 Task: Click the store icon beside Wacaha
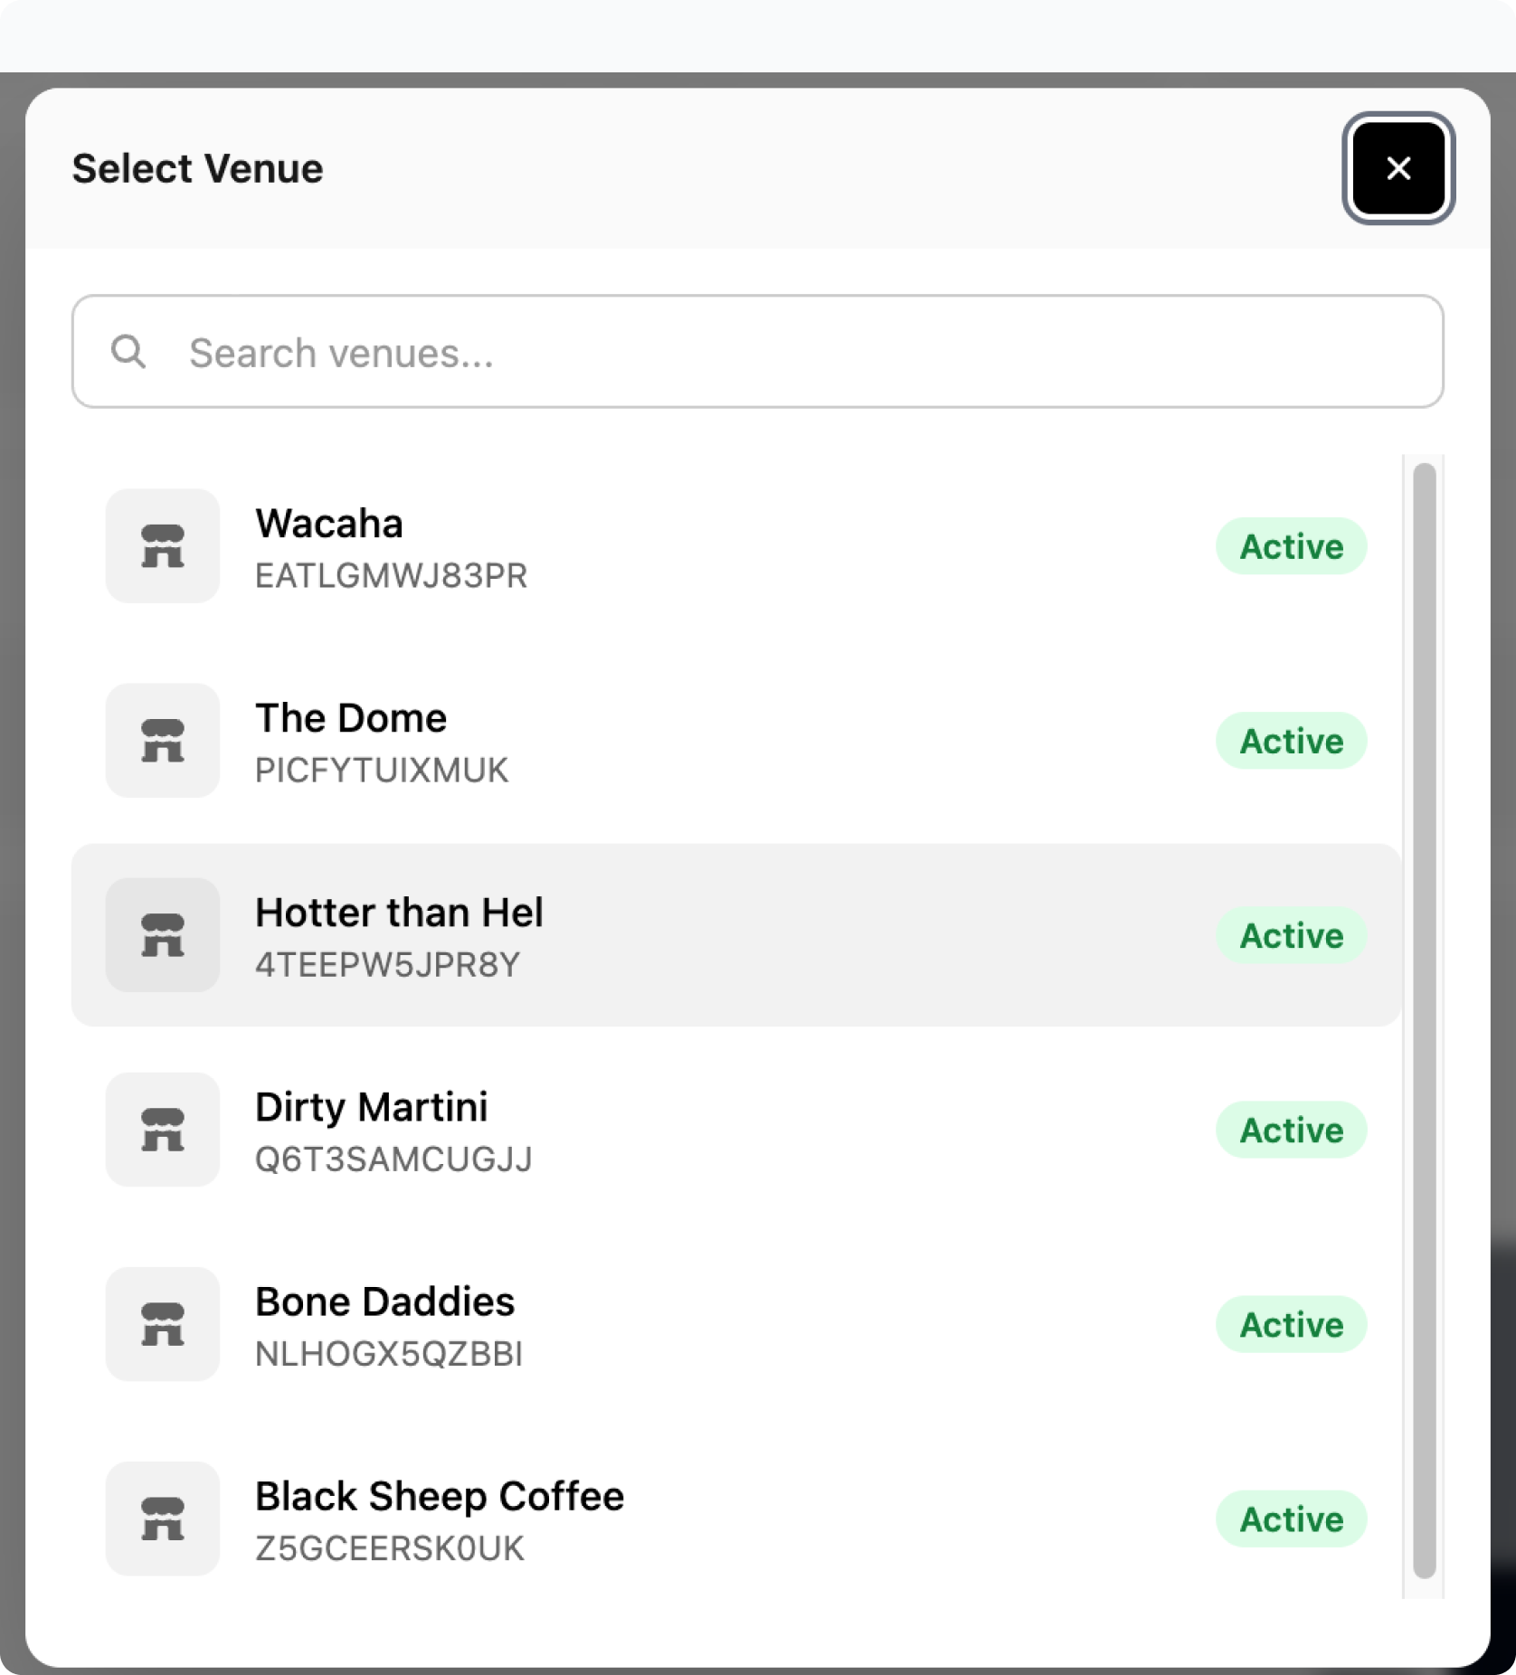tap(163, 546)
